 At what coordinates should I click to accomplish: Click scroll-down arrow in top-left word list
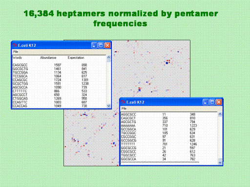click(108, 106)
